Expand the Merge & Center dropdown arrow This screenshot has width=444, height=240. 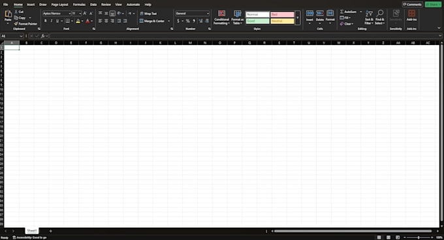[169, 21]
